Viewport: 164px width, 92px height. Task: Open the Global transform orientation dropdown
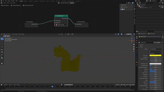[61, 34]
